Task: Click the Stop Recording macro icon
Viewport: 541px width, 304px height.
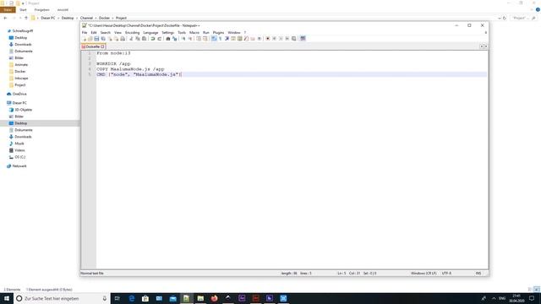Action: (274, 39)
